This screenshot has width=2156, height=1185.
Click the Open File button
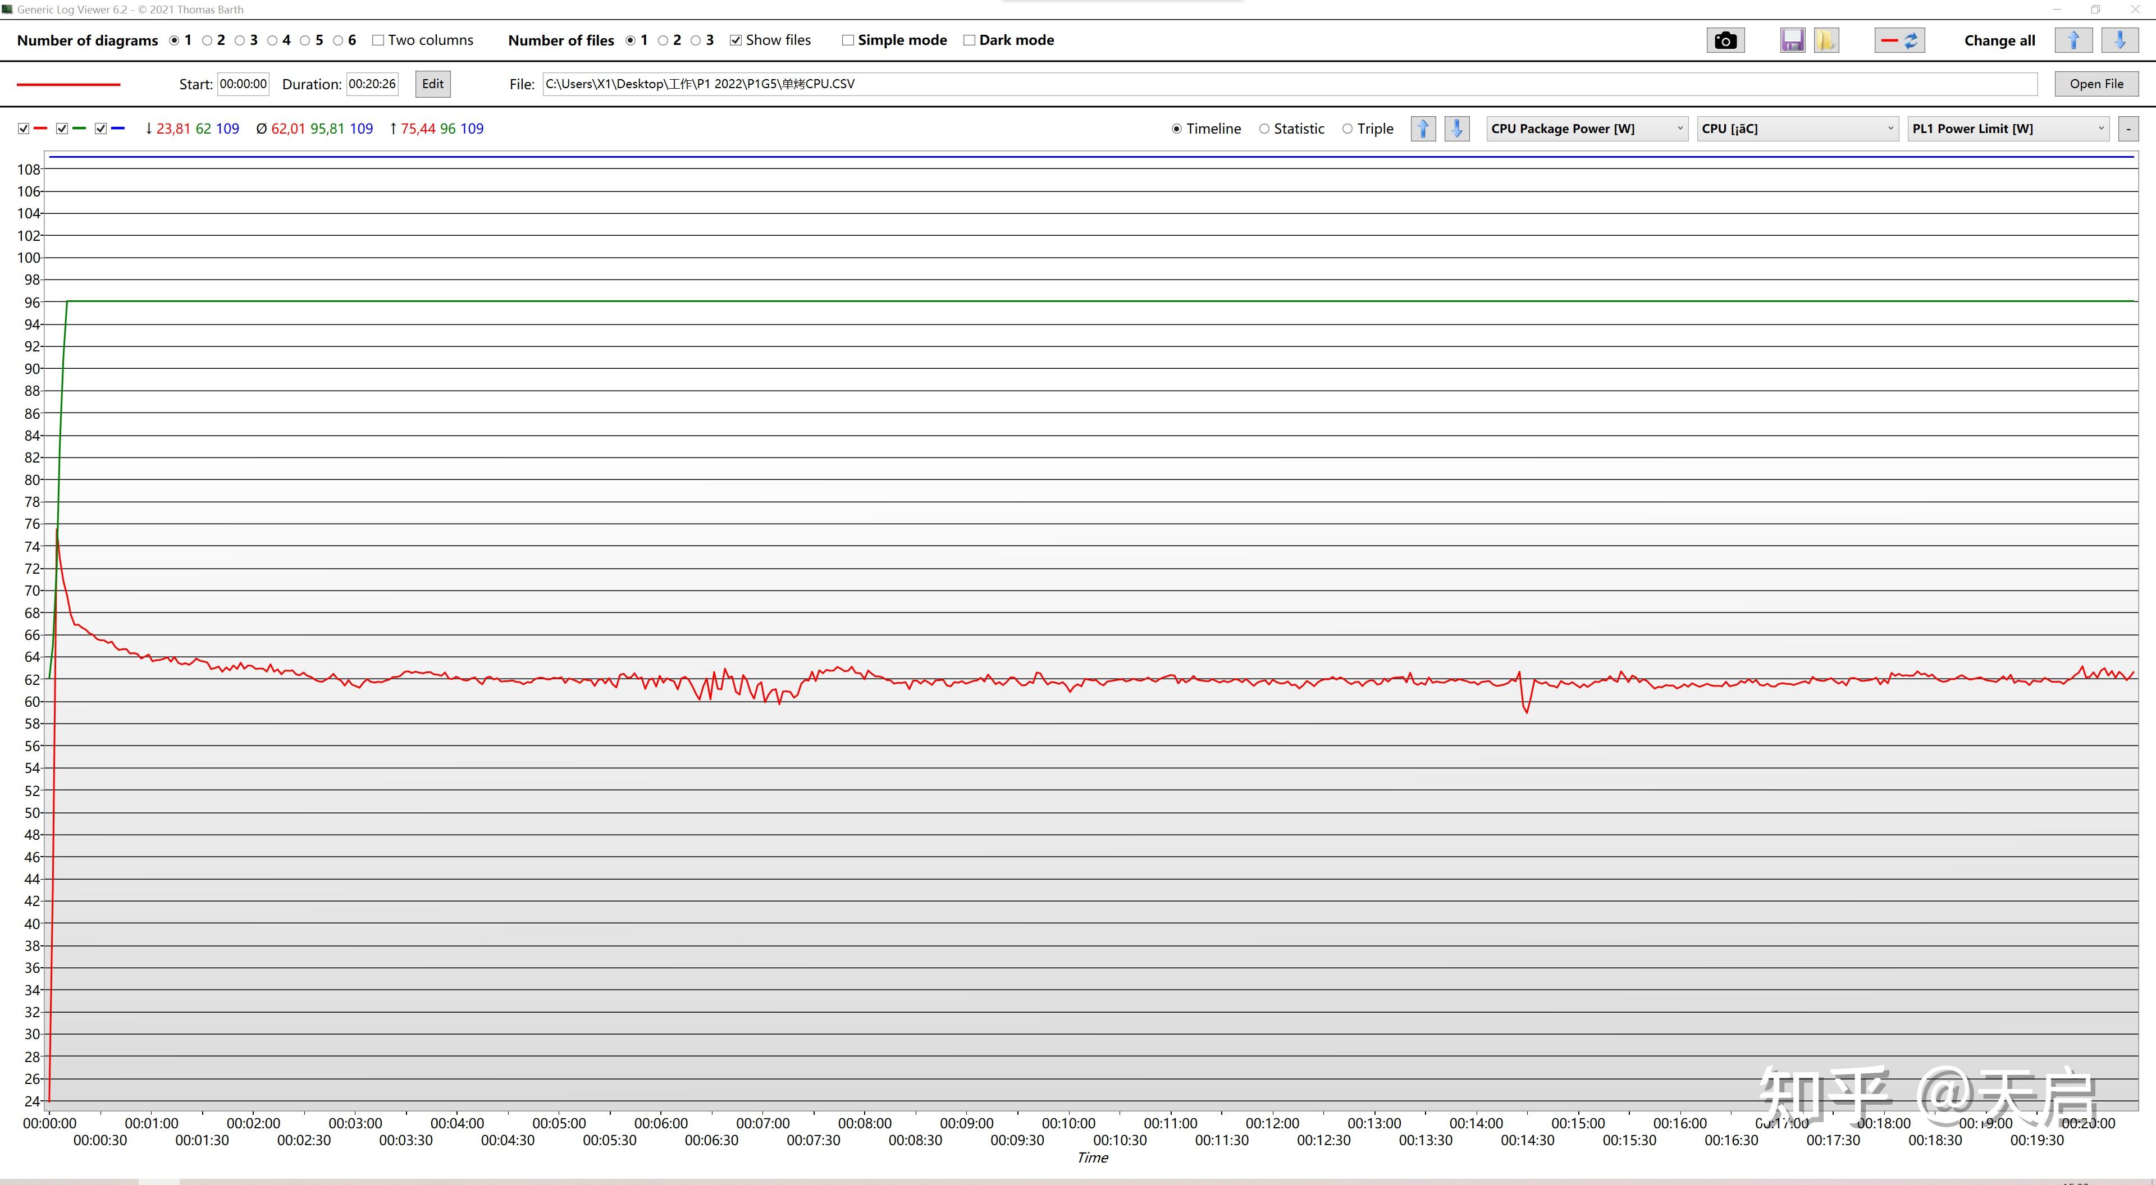pos(2096,84)
